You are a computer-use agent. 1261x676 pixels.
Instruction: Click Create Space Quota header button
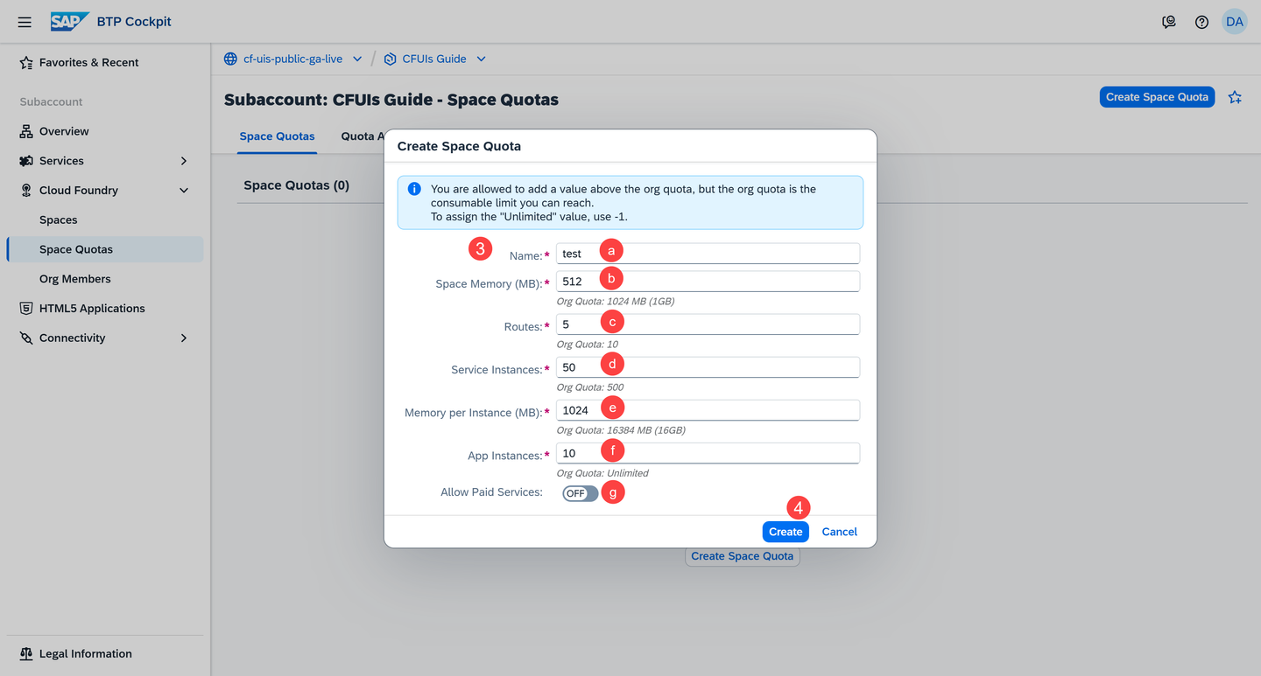[1157, 97]
